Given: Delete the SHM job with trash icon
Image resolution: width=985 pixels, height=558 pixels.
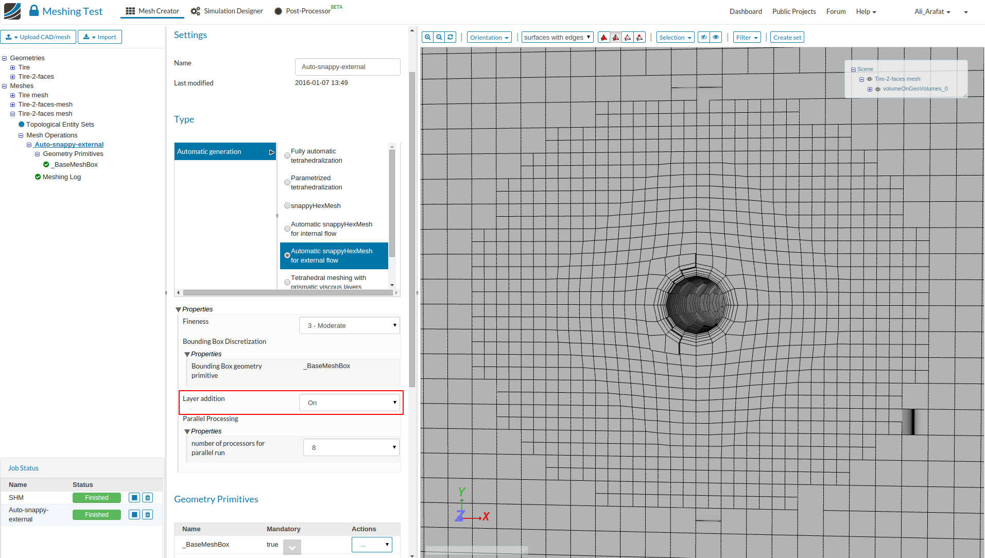Looking at the screenshot, I should pyautogui.click(x=148, y=498).
